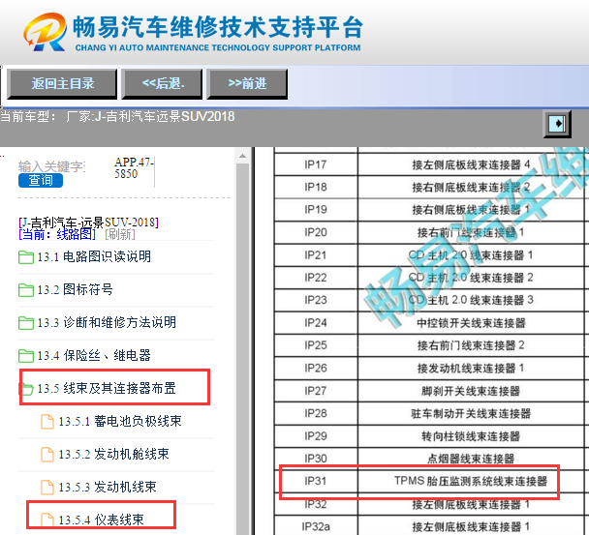Click 接发动机线束连接器 1 cell

tap(471, 368)
